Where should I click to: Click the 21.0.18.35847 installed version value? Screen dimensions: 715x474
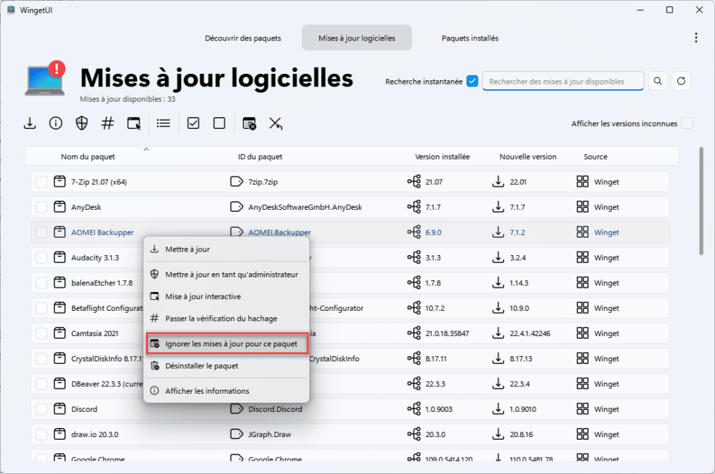[448, 333]
